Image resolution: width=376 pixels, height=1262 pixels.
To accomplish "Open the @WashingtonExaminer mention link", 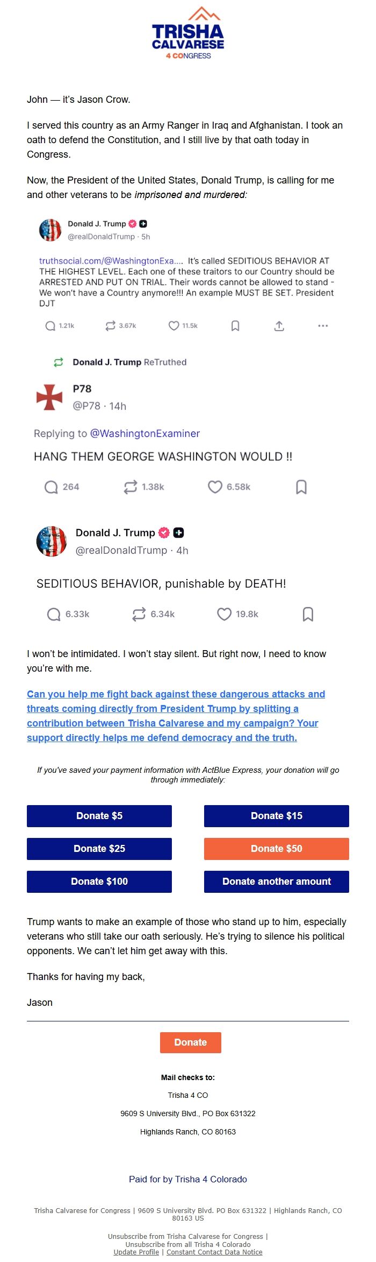I will (145, 434).
